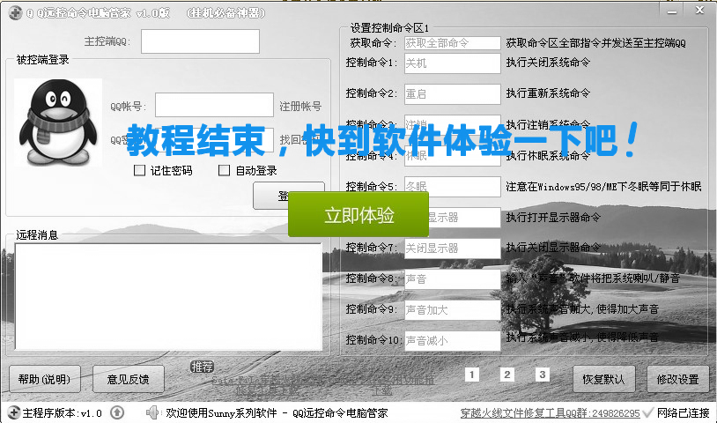
Task: Click the QQ penguin avatar image
Action: 57,122
